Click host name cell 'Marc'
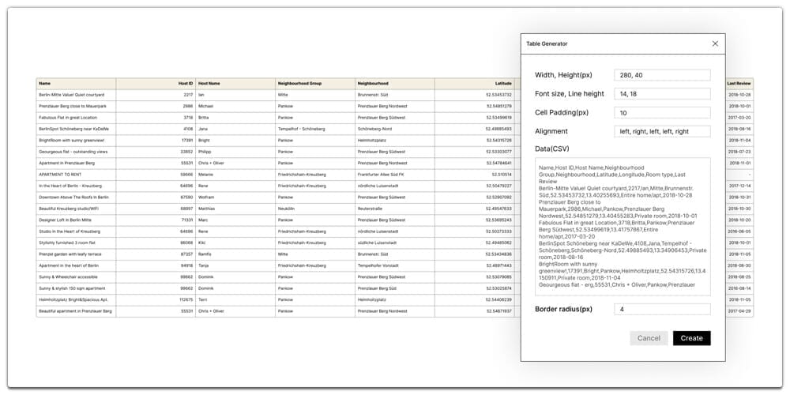Image resolution: width=790 pixels, height=395 pixels. (x=235, y=220)
